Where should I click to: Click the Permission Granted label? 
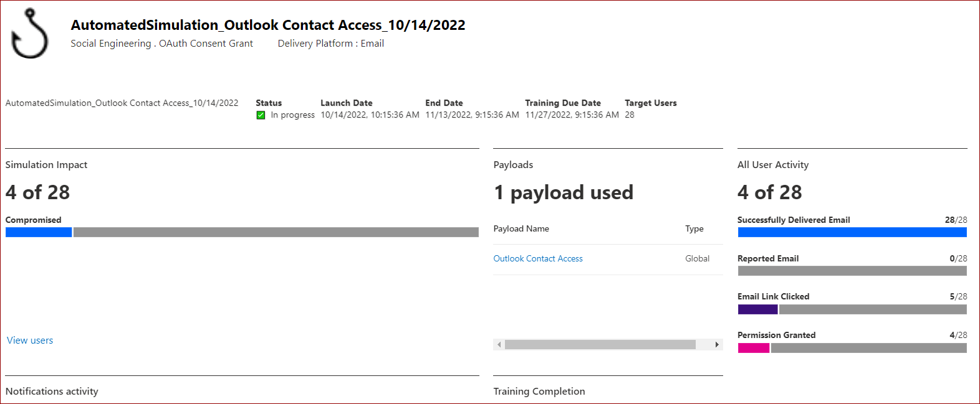click(777, 335)
